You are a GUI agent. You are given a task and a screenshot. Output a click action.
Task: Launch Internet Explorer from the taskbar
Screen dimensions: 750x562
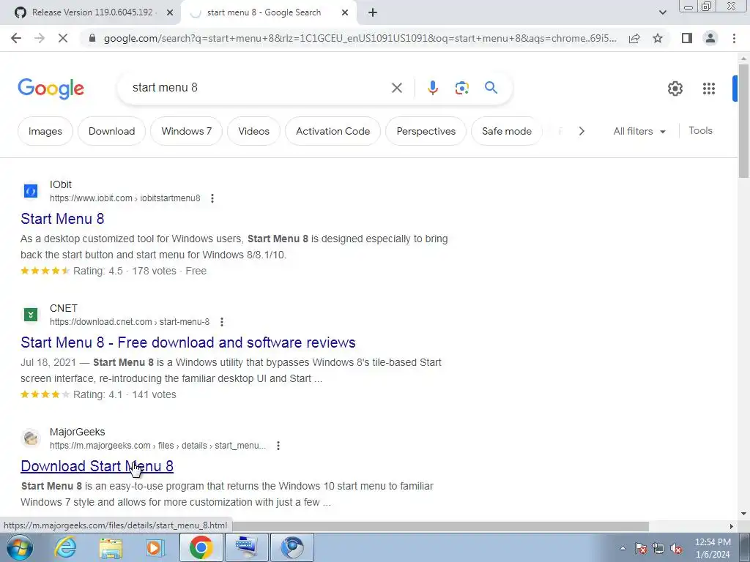(65, 547)
